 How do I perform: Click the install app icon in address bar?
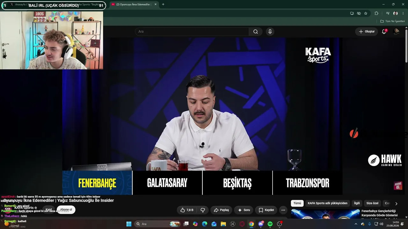click(x=352, y=13)
